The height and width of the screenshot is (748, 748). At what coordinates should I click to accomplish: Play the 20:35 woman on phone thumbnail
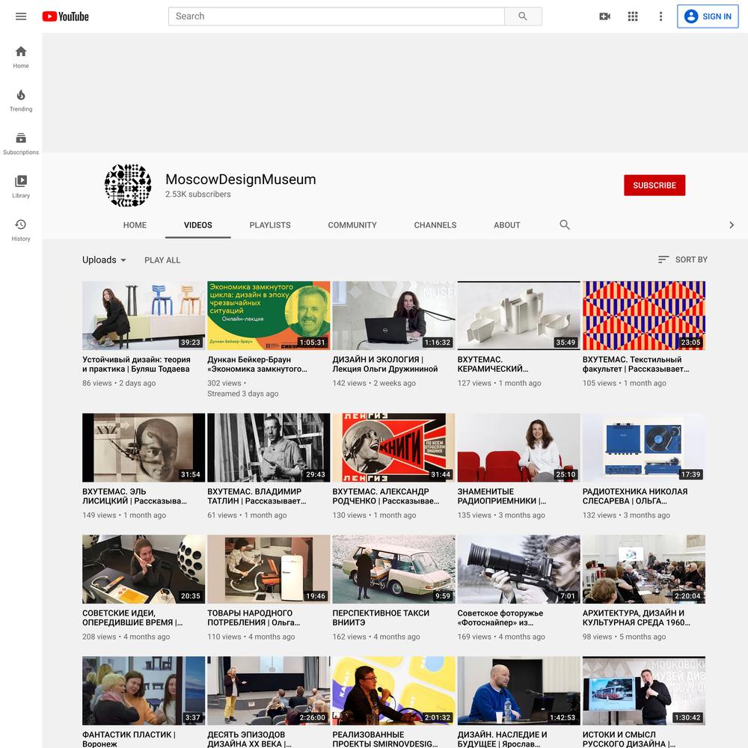point(144,569)
